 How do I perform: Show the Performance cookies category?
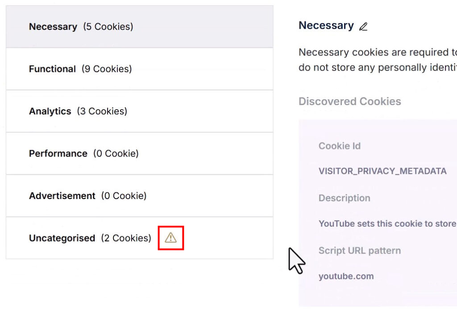point(139,153)
